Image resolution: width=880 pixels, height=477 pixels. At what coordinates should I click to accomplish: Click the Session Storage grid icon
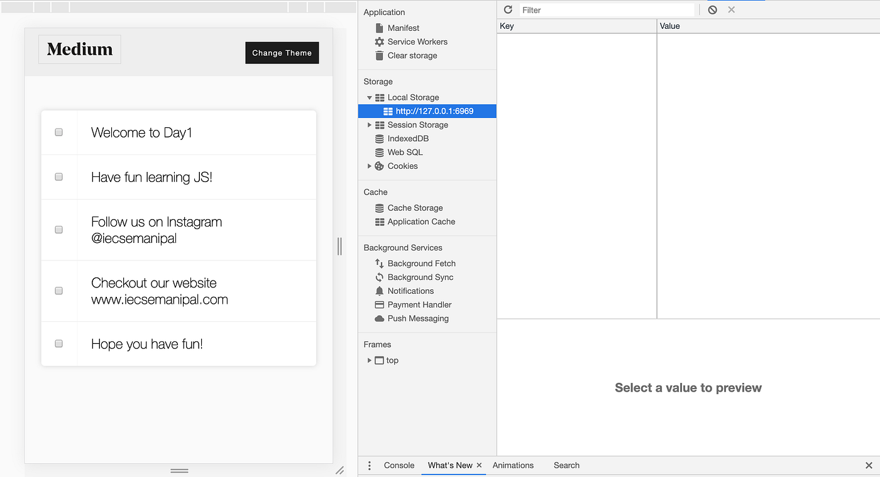pyautogui.click(x=380, y=126)
